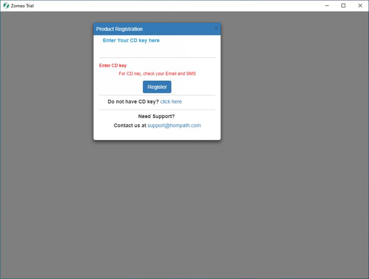Open the 'click here' CD key link
Screen dimensions: 369x279
click(x=171, y=102)
